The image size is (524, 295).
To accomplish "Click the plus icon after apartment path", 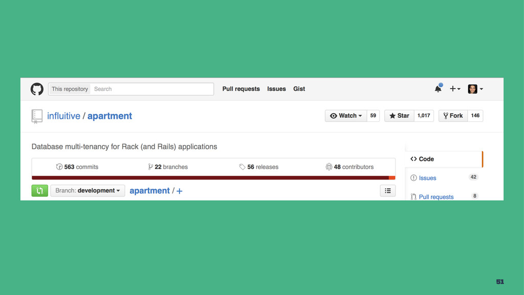I will pos(180,191).
